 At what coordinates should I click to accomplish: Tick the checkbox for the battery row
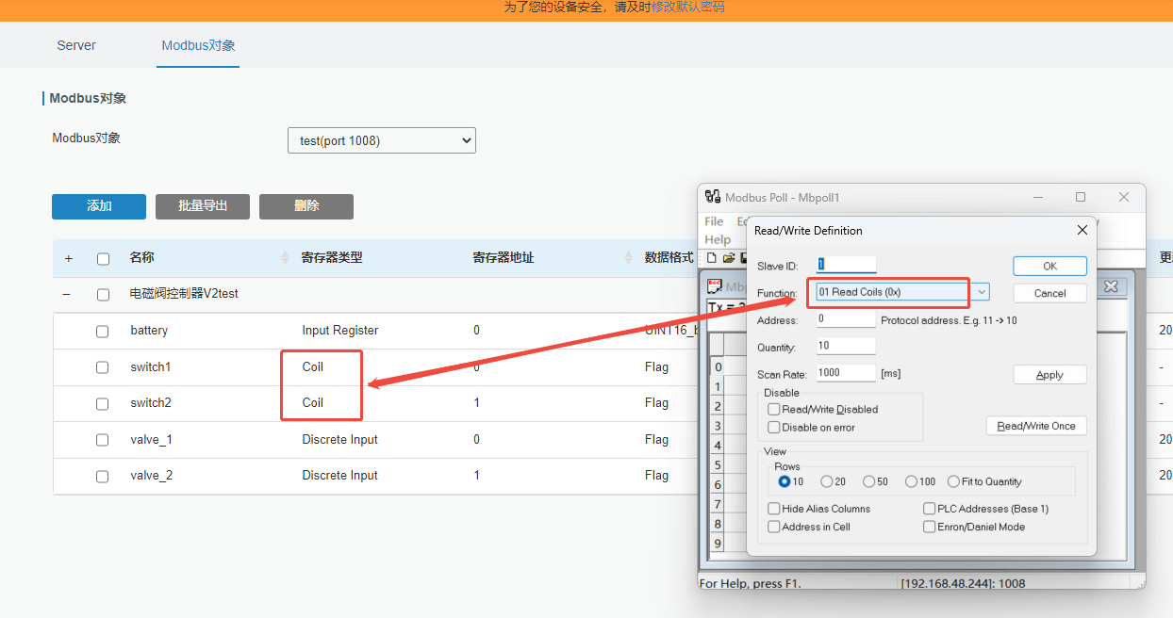tap(103, 332)
